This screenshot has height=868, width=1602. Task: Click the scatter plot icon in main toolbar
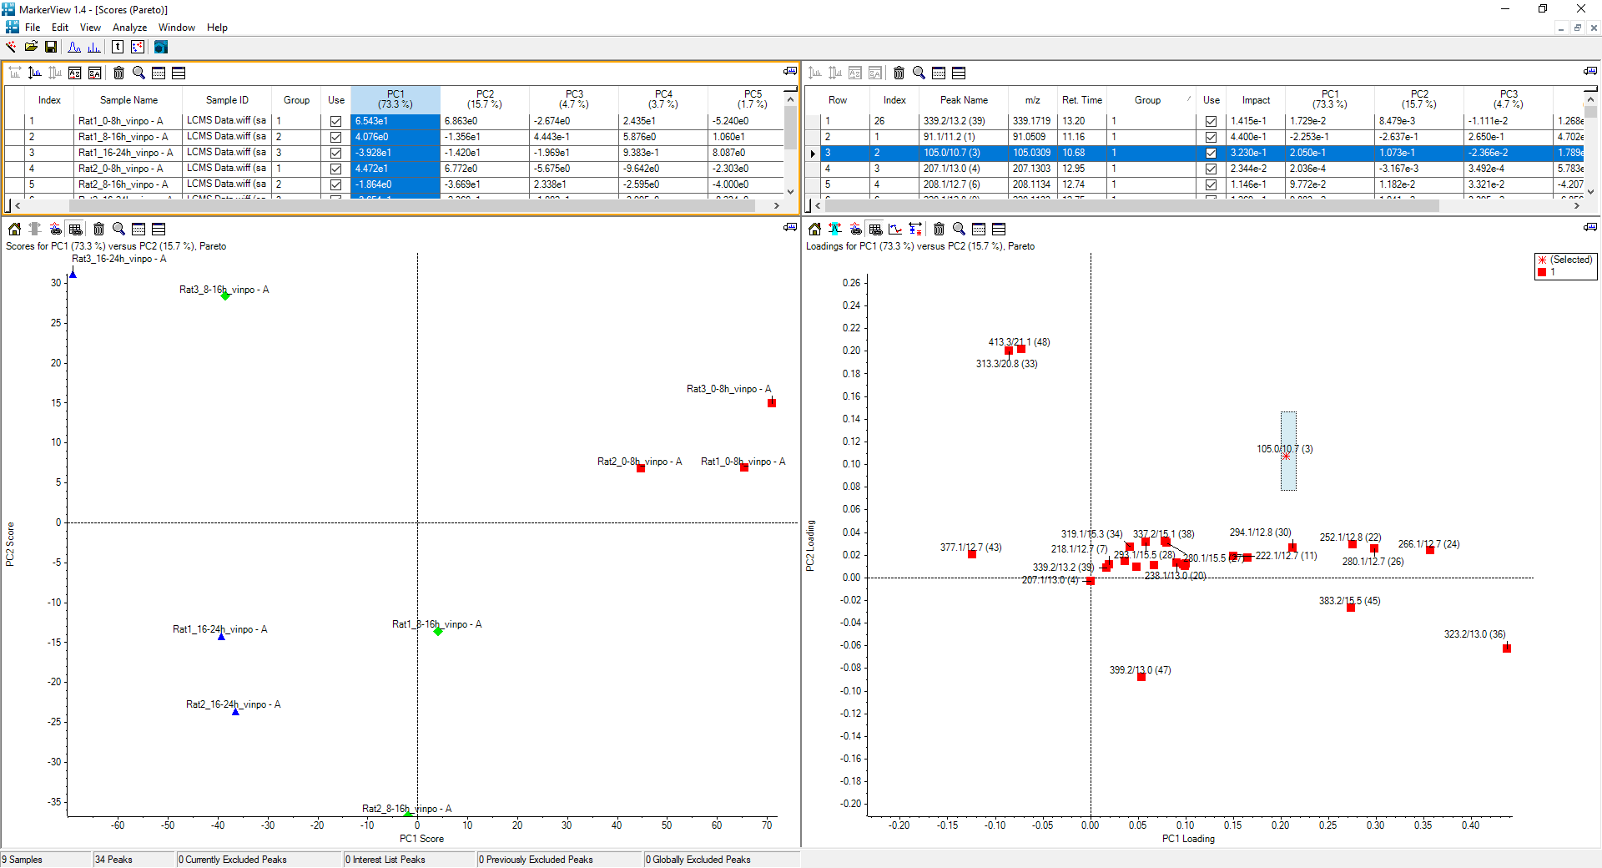tap(138, 47)
